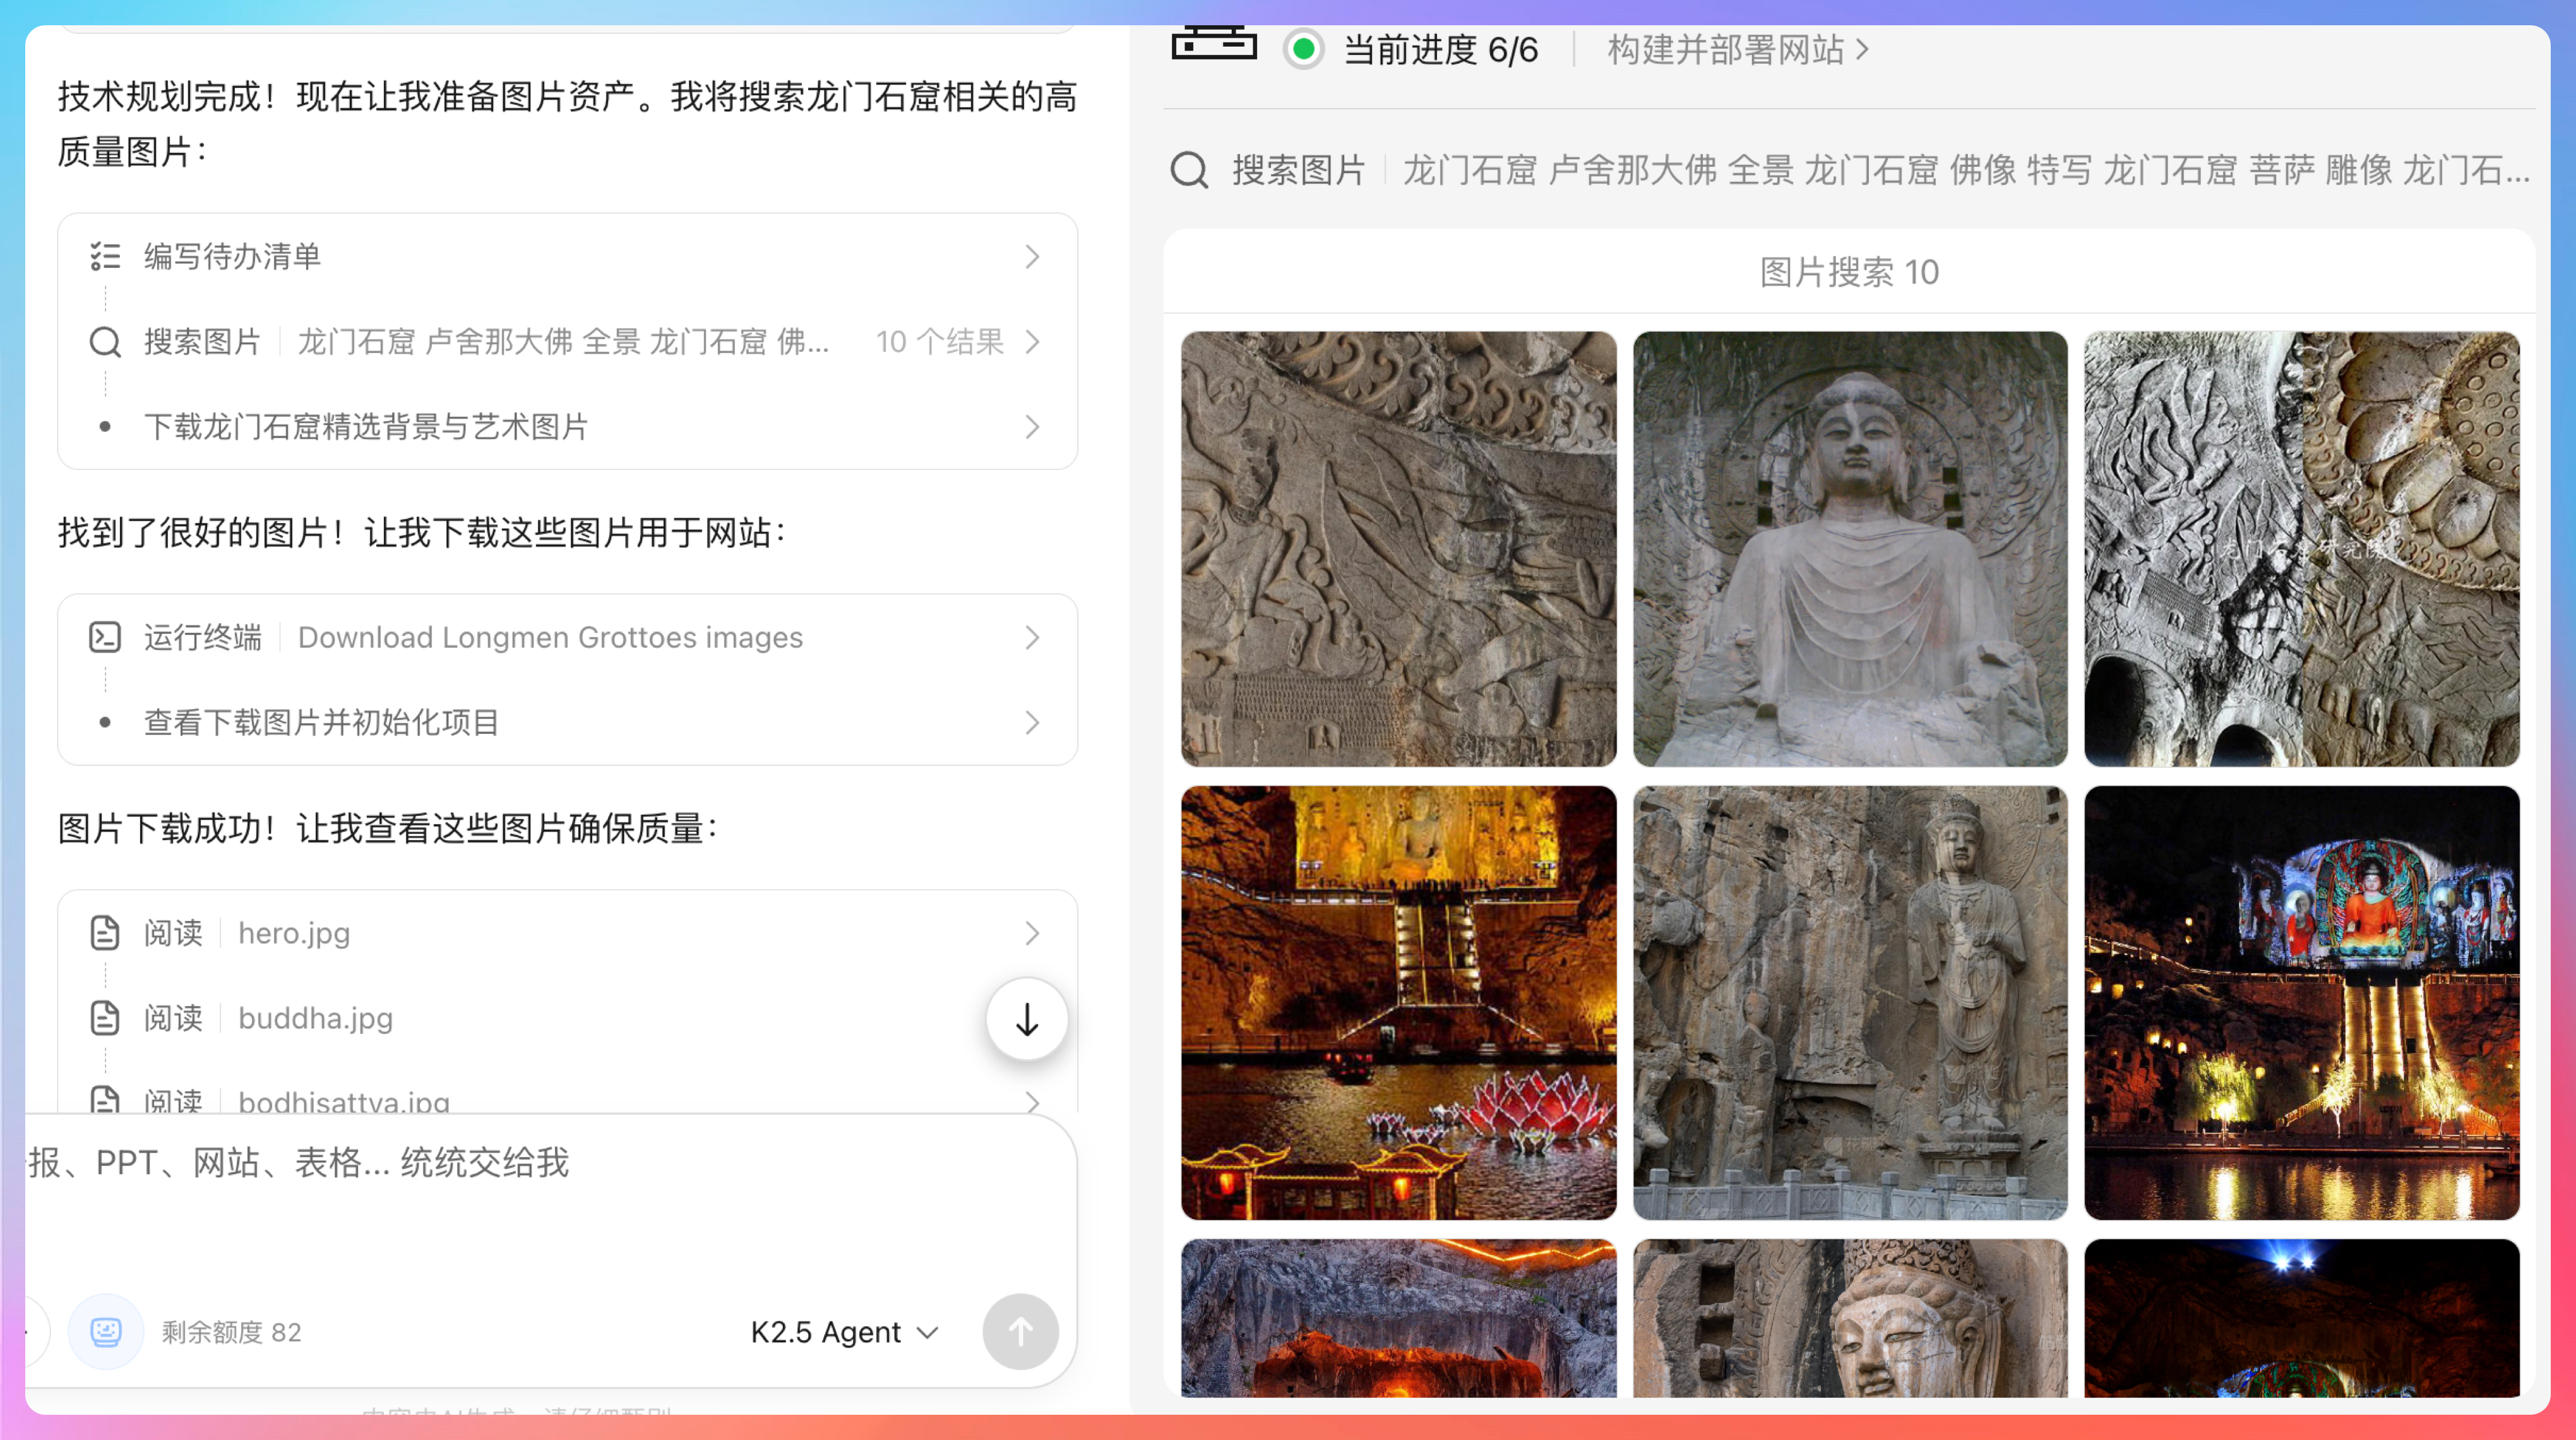2576x1440 pixels.
Task: Click the terminal icon for 运行终端
Action: [105, 637]
